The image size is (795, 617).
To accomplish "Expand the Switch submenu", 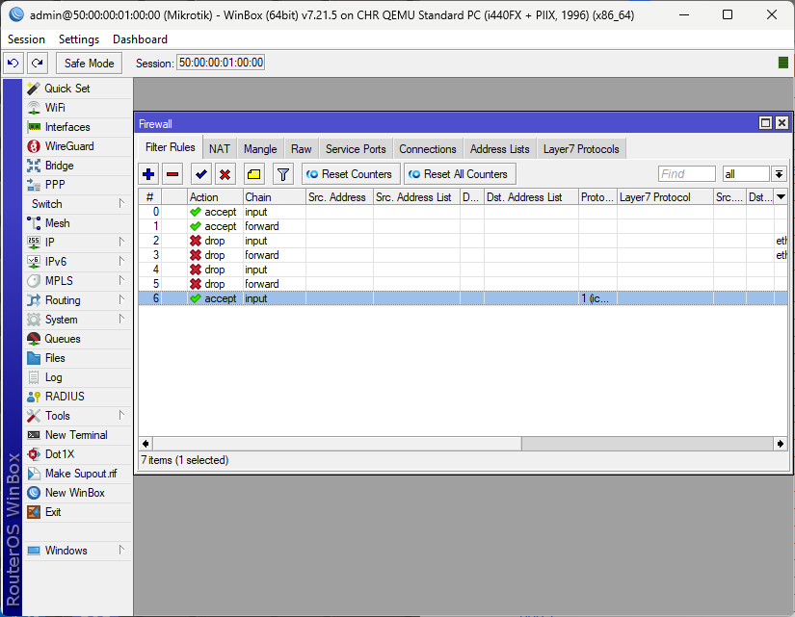I will pos(121,203).
